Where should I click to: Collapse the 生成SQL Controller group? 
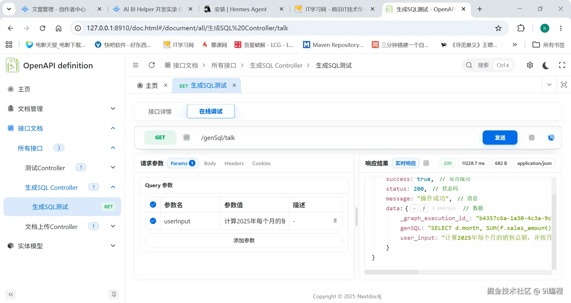click(x=62, y=187)
